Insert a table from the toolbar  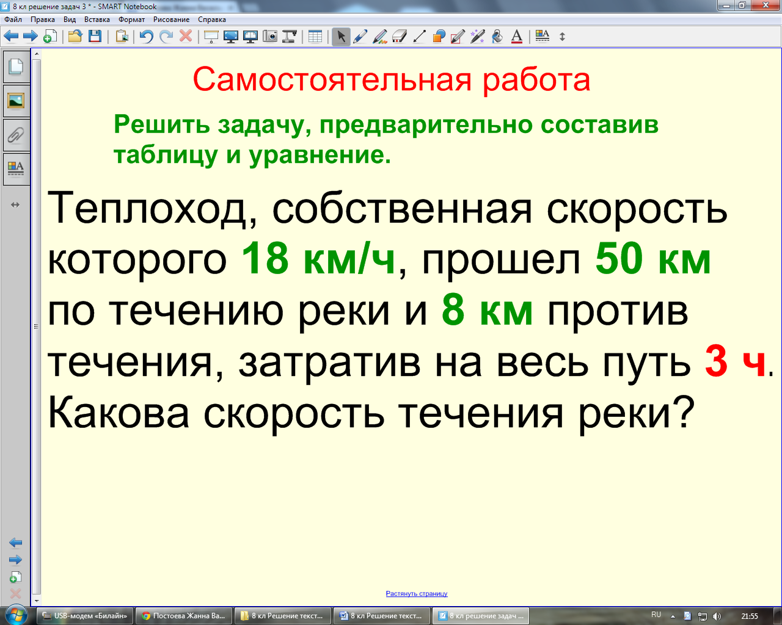point(315,37)
